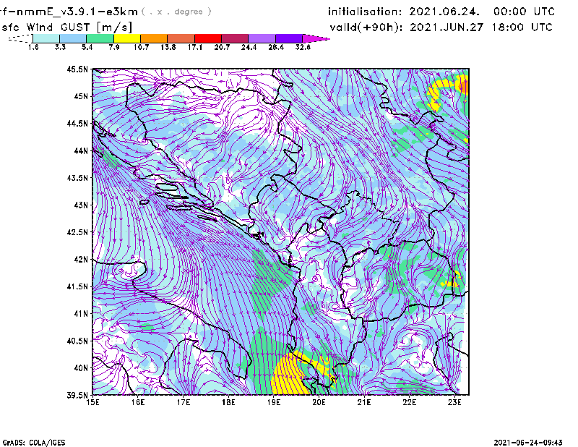This screenshot has height=447, width=578.
Task: Click the initialisation date "2021.06.24."
Action: click(x=444, y=12)
